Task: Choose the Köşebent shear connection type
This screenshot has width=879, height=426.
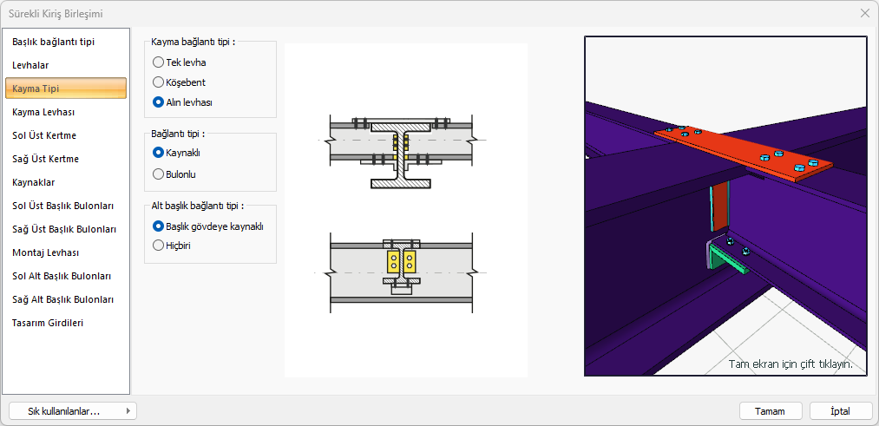Action: click(x=180, y=82)
